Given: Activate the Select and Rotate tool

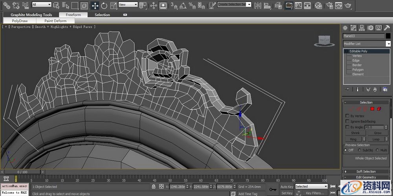Looking at the screenshot, I should 104,5.
